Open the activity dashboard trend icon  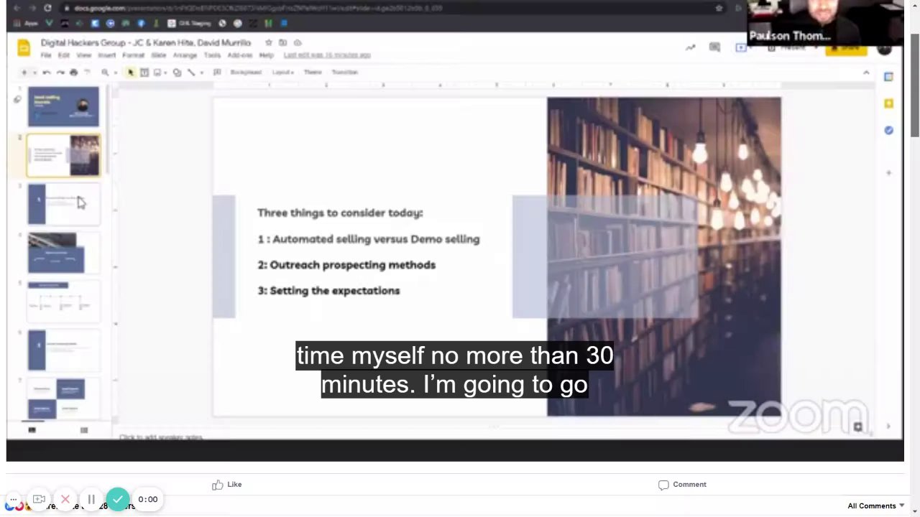690,48
